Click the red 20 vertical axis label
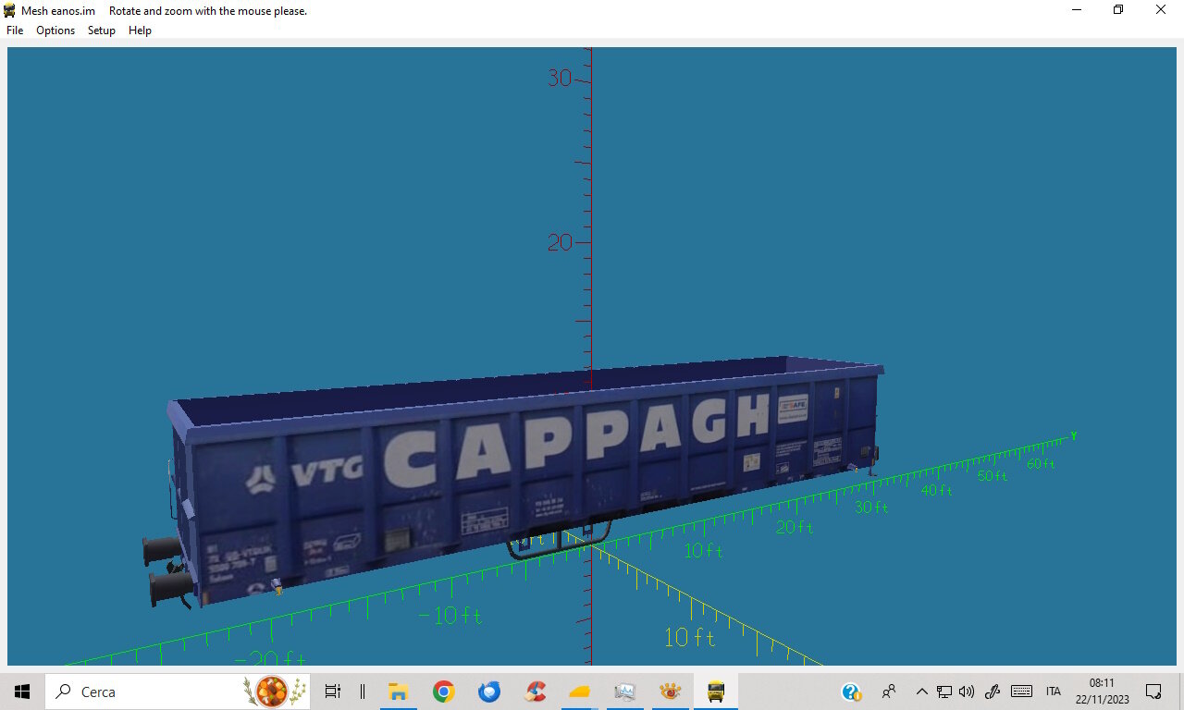1184x710 pixels. [560, 243]
